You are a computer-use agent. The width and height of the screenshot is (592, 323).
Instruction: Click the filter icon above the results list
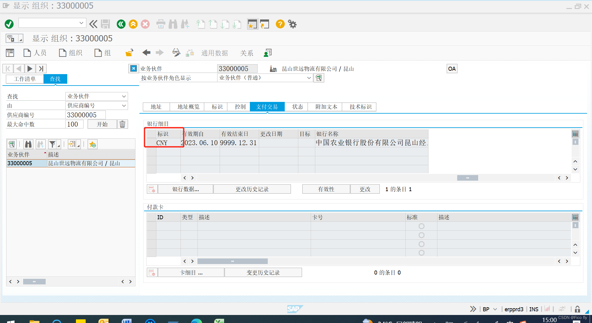(x=52, y=144)
